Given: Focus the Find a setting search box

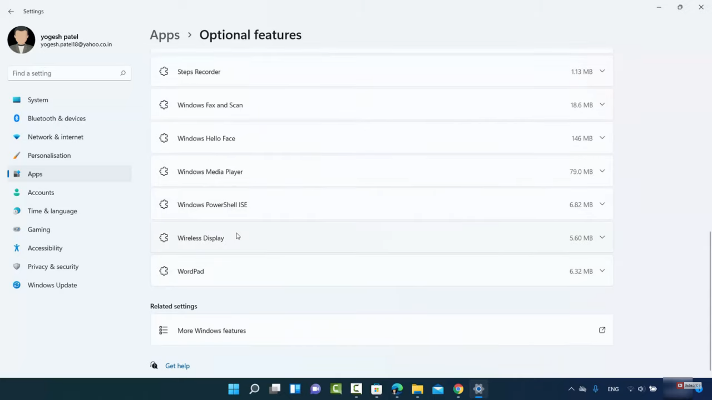Looking at the screenshot, I should [69, 73].
